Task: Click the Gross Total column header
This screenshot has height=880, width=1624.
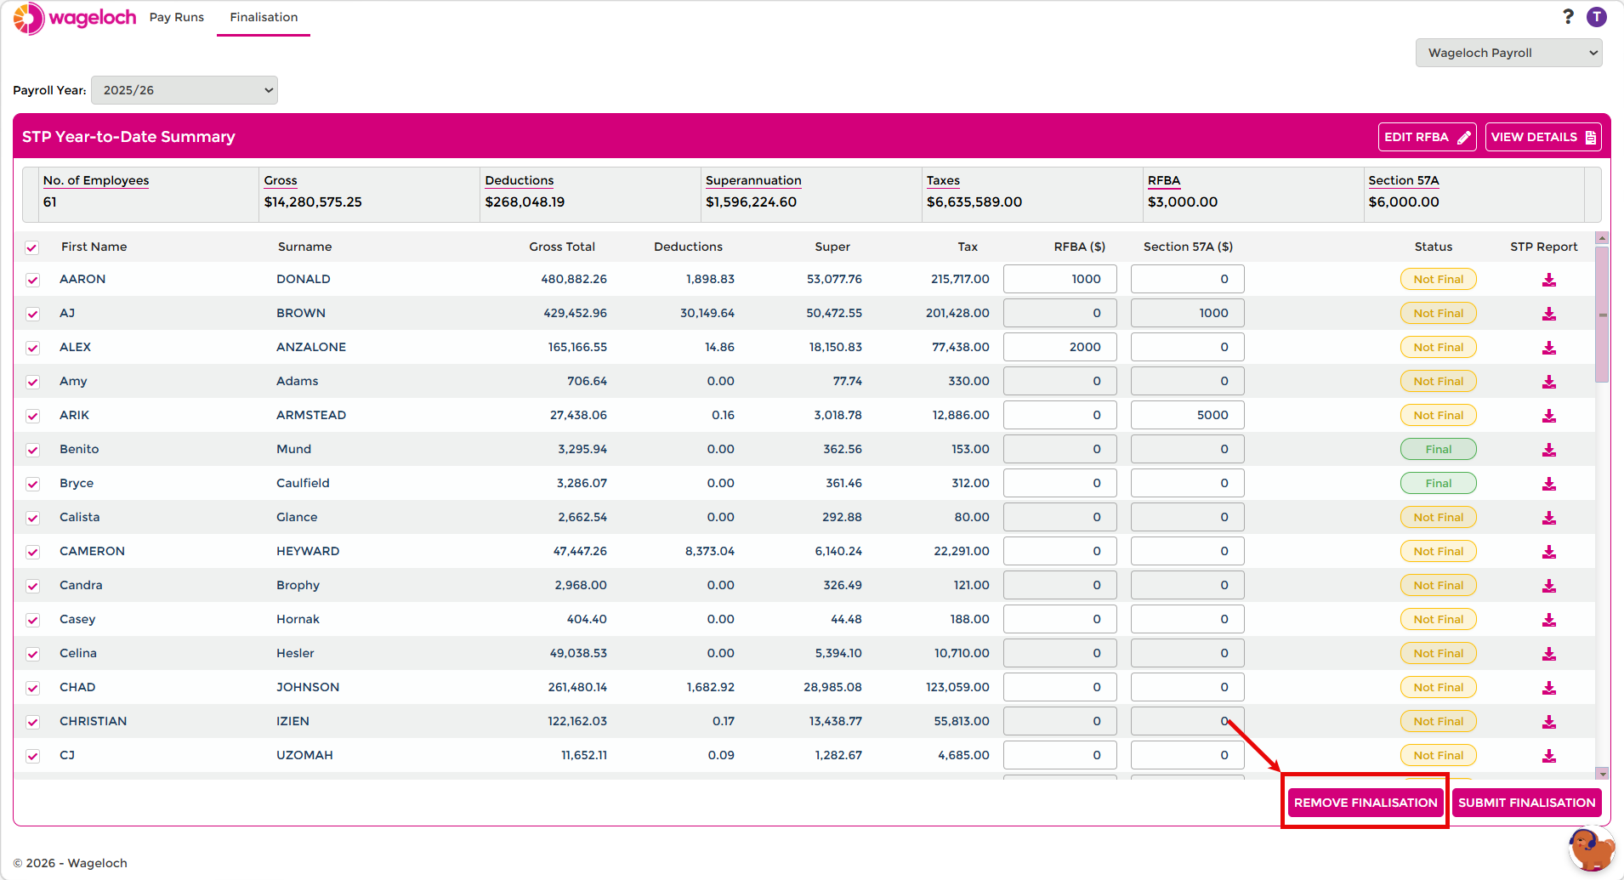Action: [x=562, y=247]
